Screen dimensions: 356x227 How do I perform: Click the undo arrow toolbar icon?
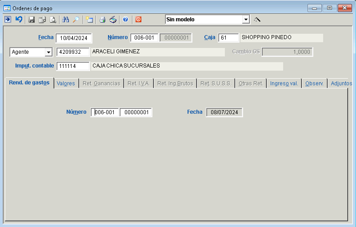19,20
